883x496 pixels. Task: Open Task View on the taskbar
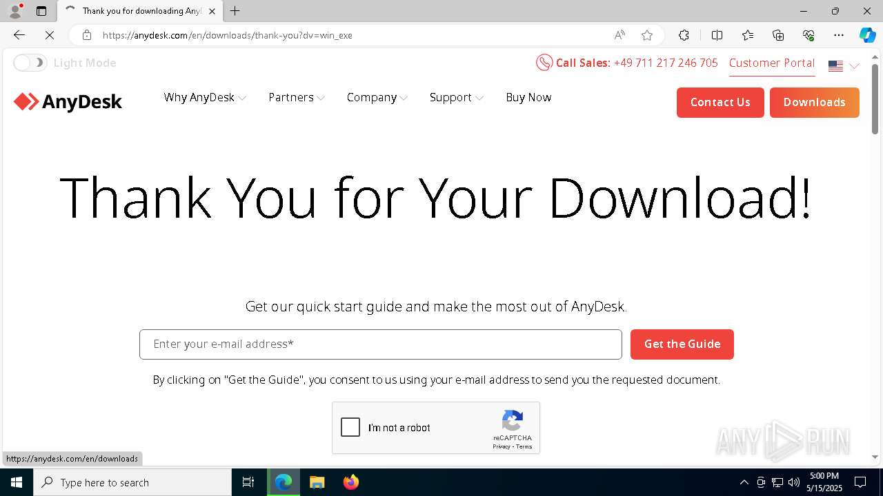248,482
